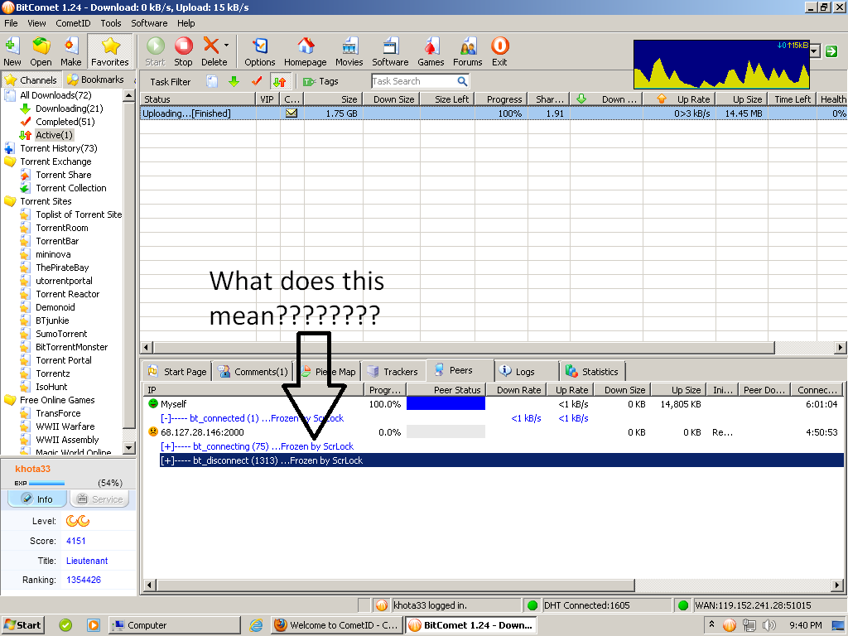This screenshot has width=848, height=636.
Task: Click the Score value 4151
Action: 75,541
